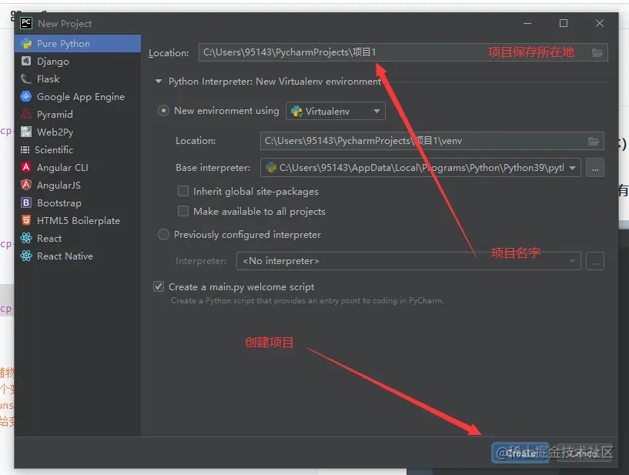Browse folder for project Location
Image resolution: width=629 pixels, height=475 pixels.
(x=597, y=52)
